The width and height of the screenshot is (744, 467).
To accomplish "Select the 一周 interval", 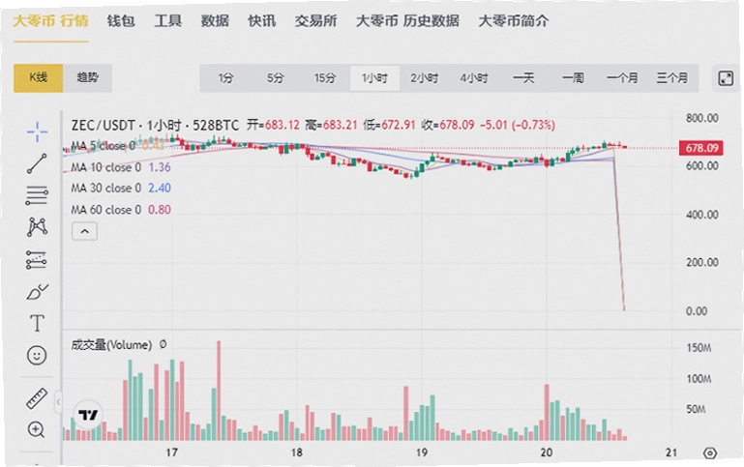I will coord(573,78).
